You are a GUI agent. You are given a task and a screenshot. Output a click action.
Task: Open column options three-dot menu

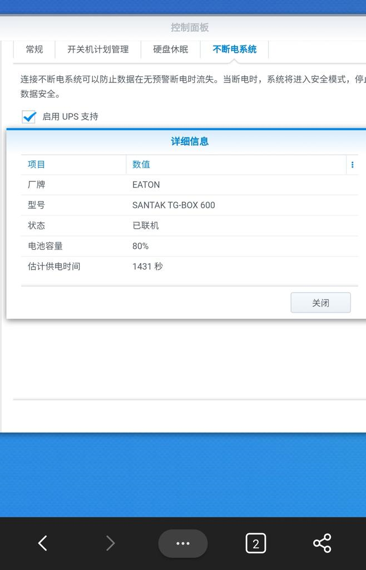click(x=352, y=165)
